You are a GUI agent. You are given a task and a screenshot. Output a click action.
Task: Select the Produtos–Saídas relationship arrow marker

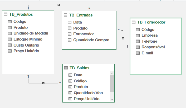point(43,83)
